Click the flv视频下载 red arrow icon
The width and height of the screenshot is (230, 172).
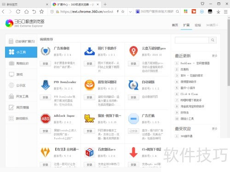click(x=133, y=152)
